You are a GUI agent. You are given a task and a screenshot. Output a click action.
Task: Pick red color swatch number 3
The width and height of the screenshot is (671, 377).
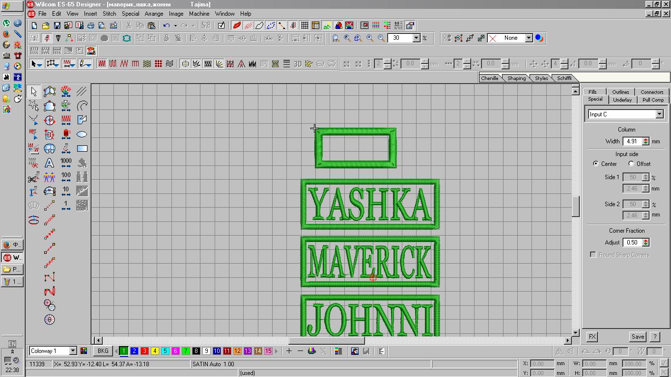144,351
